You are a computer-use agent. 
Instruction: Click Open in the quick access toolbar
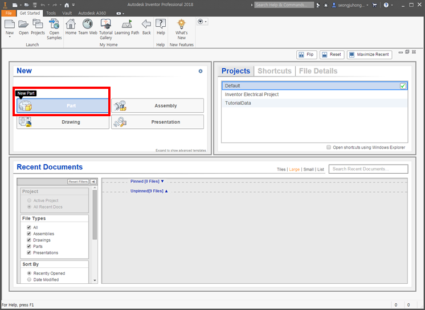[x=26, y=5]
